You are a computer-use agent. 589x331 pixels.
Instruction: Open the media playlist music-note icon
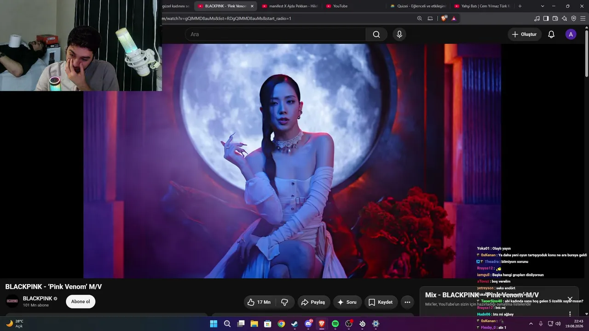click(x=537, y=18)
